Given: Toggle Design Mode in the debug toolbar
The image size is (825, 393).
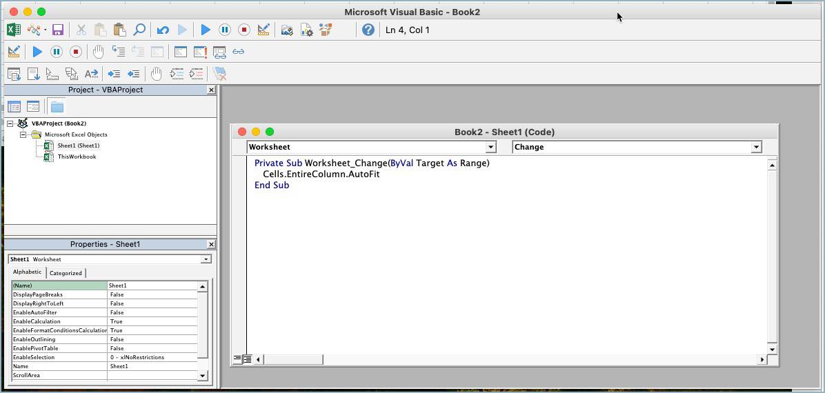Looking at the screenshot, I should (13, 52).
